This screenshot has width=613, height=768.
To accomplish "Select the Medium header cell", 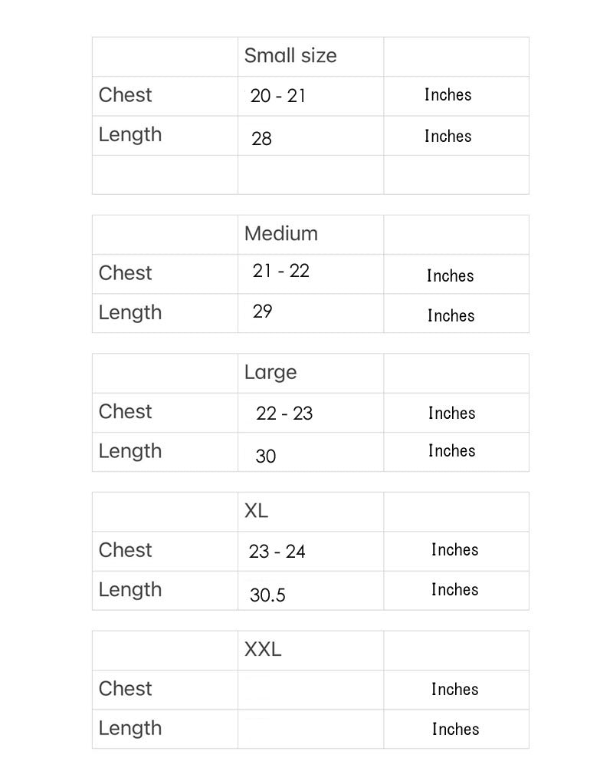I will (x=280, y=234).
